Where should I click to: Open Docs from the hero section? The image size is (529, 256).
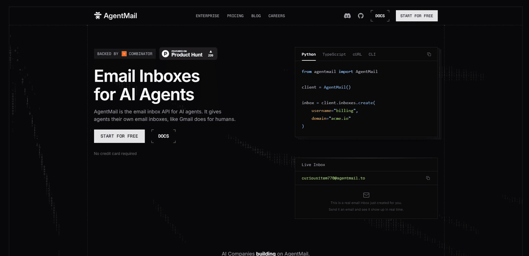click(x=164, y=136)
